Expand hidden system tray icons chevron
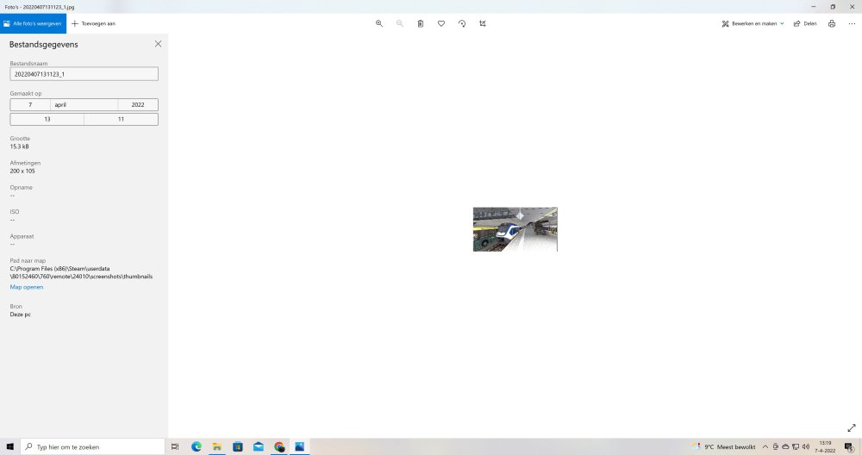The width and height of the screenshot is (862, 455). click(x=765, y=446)
